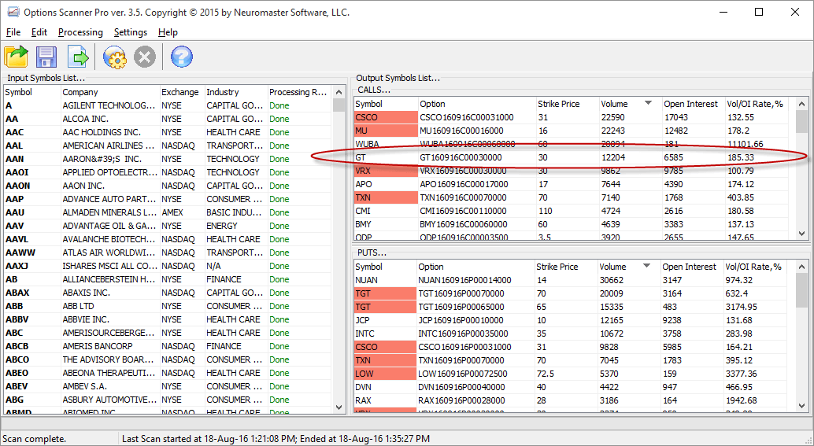
Task: Select ASBURY AUTOMOTIVE... company row
Action: [x=168, y=400]
